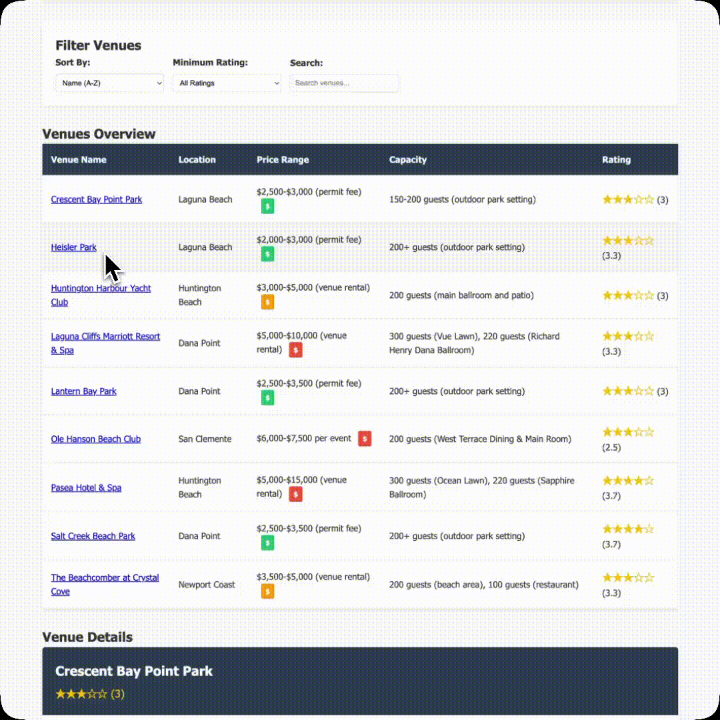
Task: Click star rating in Crescent Bay Point Park table row
Action: 628,199
